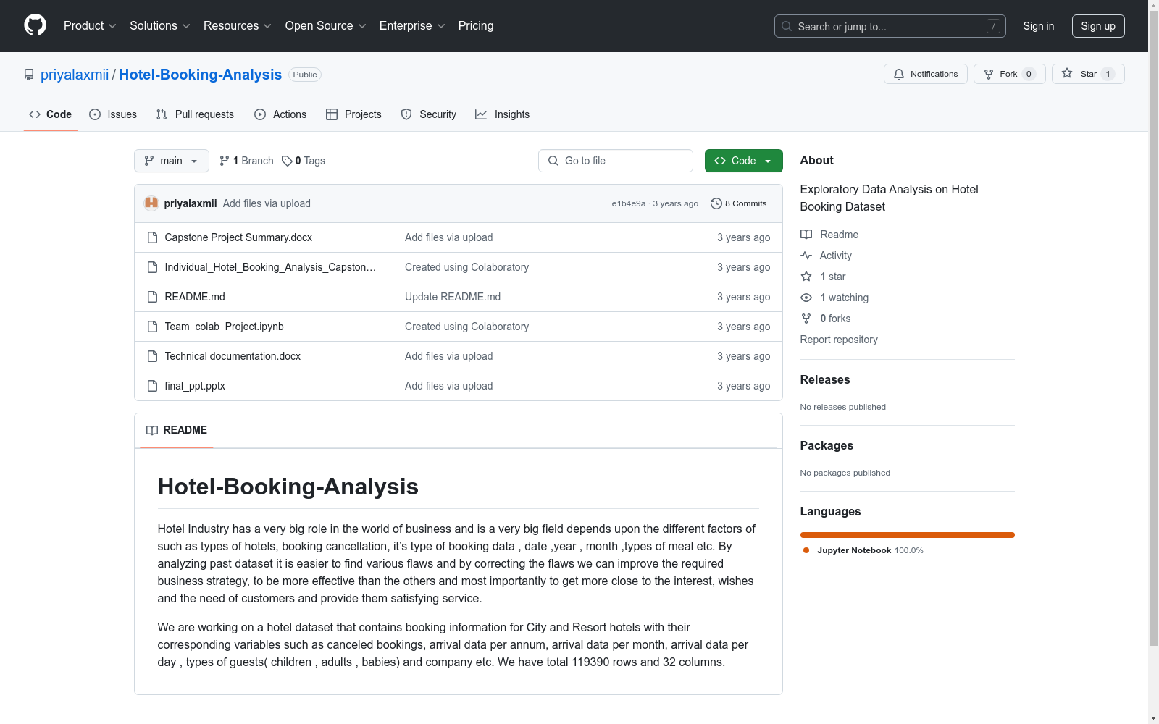Click the search magnifier icon
The height and width of the screenshot is (724, 1159).
(786, 26)
